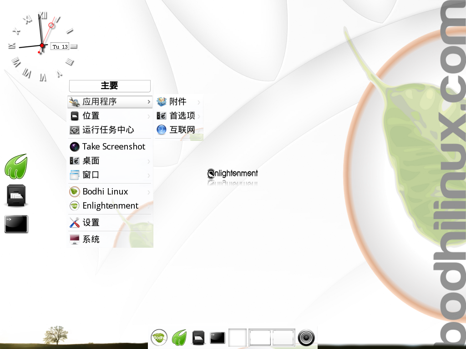Open terminal icon in the bottom shelf
This screenshot has height=349, width=466.
click(218, 338)
